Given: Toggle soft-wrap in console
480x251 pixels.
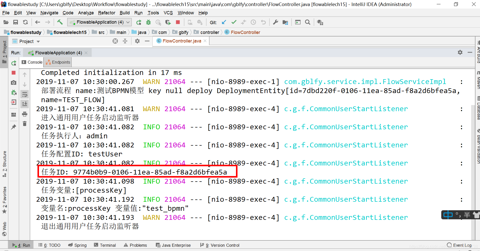Looking at the screenshot, I should pyautogui.click(x=25, y=94).
